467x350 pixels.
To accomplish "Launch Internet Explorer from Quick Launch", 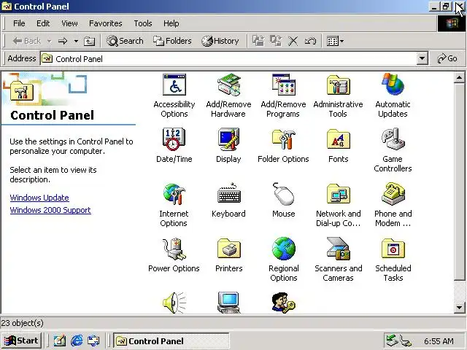I will [x=77, y=341].
